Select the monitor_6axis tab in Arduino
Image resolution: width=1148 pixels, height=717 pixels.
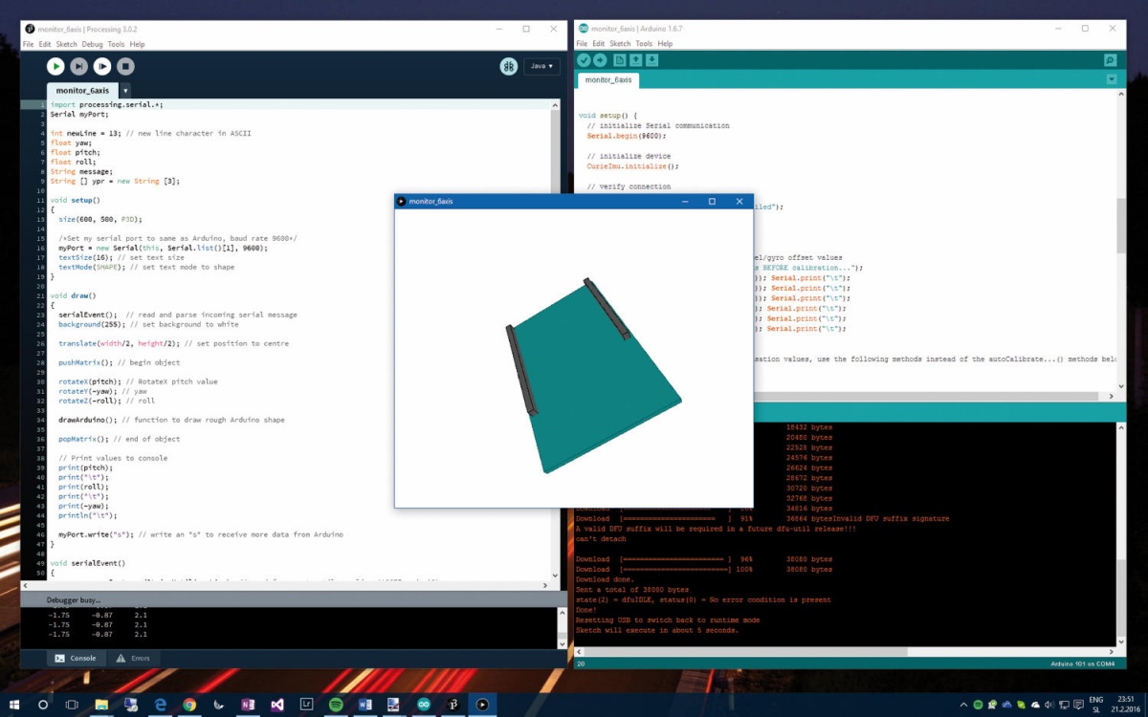pos(608,80)
